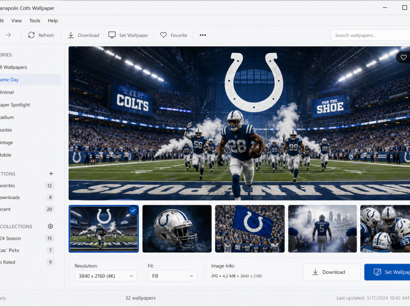Select the Player Spotlight category
This screenshot has height=307, width=410.
click(x=31, y=105)
